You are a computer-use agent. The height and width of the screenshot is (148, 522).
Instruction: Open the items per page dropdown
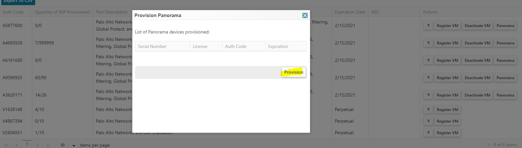tap(74, 145)
